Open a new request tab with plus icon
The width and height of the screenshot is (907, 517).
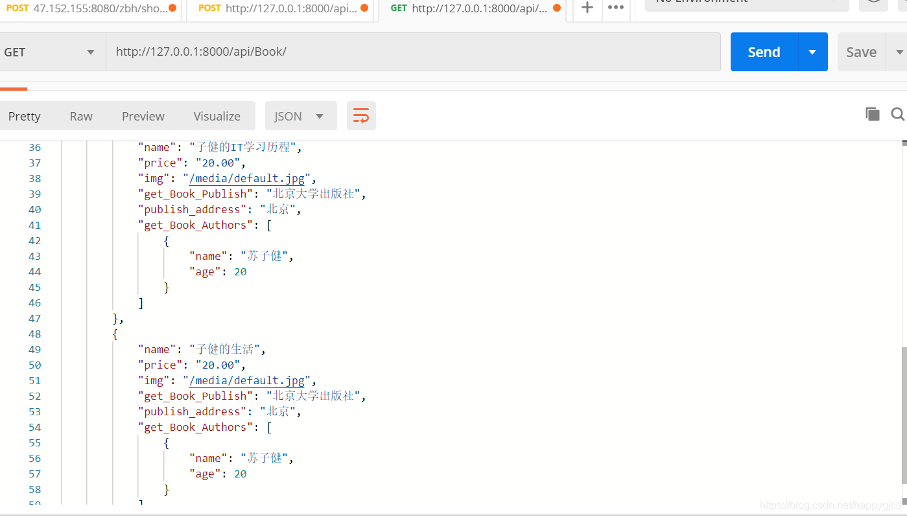point(587,8)
